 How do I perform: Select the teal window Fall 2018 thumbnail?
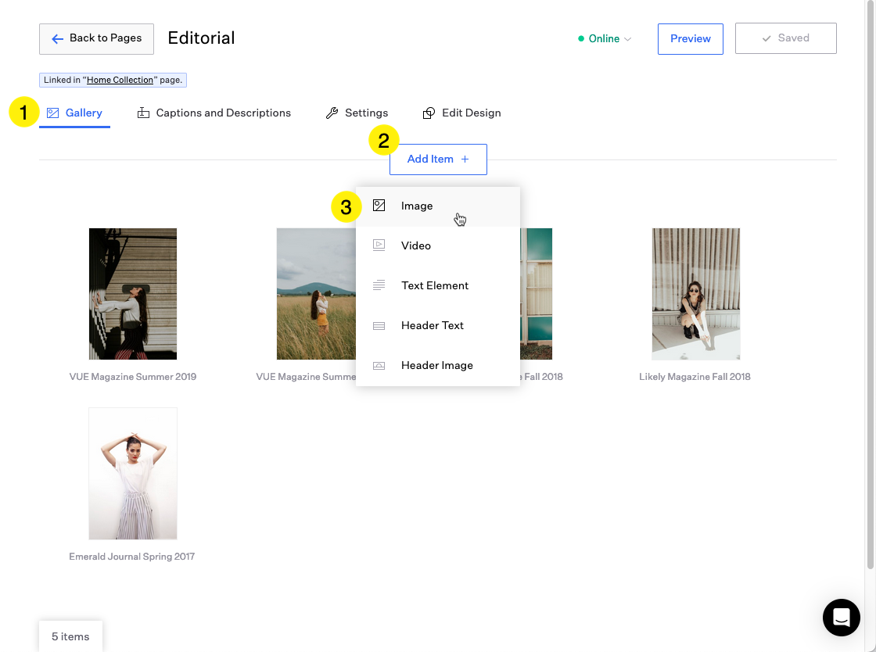[x=536, y=294]
